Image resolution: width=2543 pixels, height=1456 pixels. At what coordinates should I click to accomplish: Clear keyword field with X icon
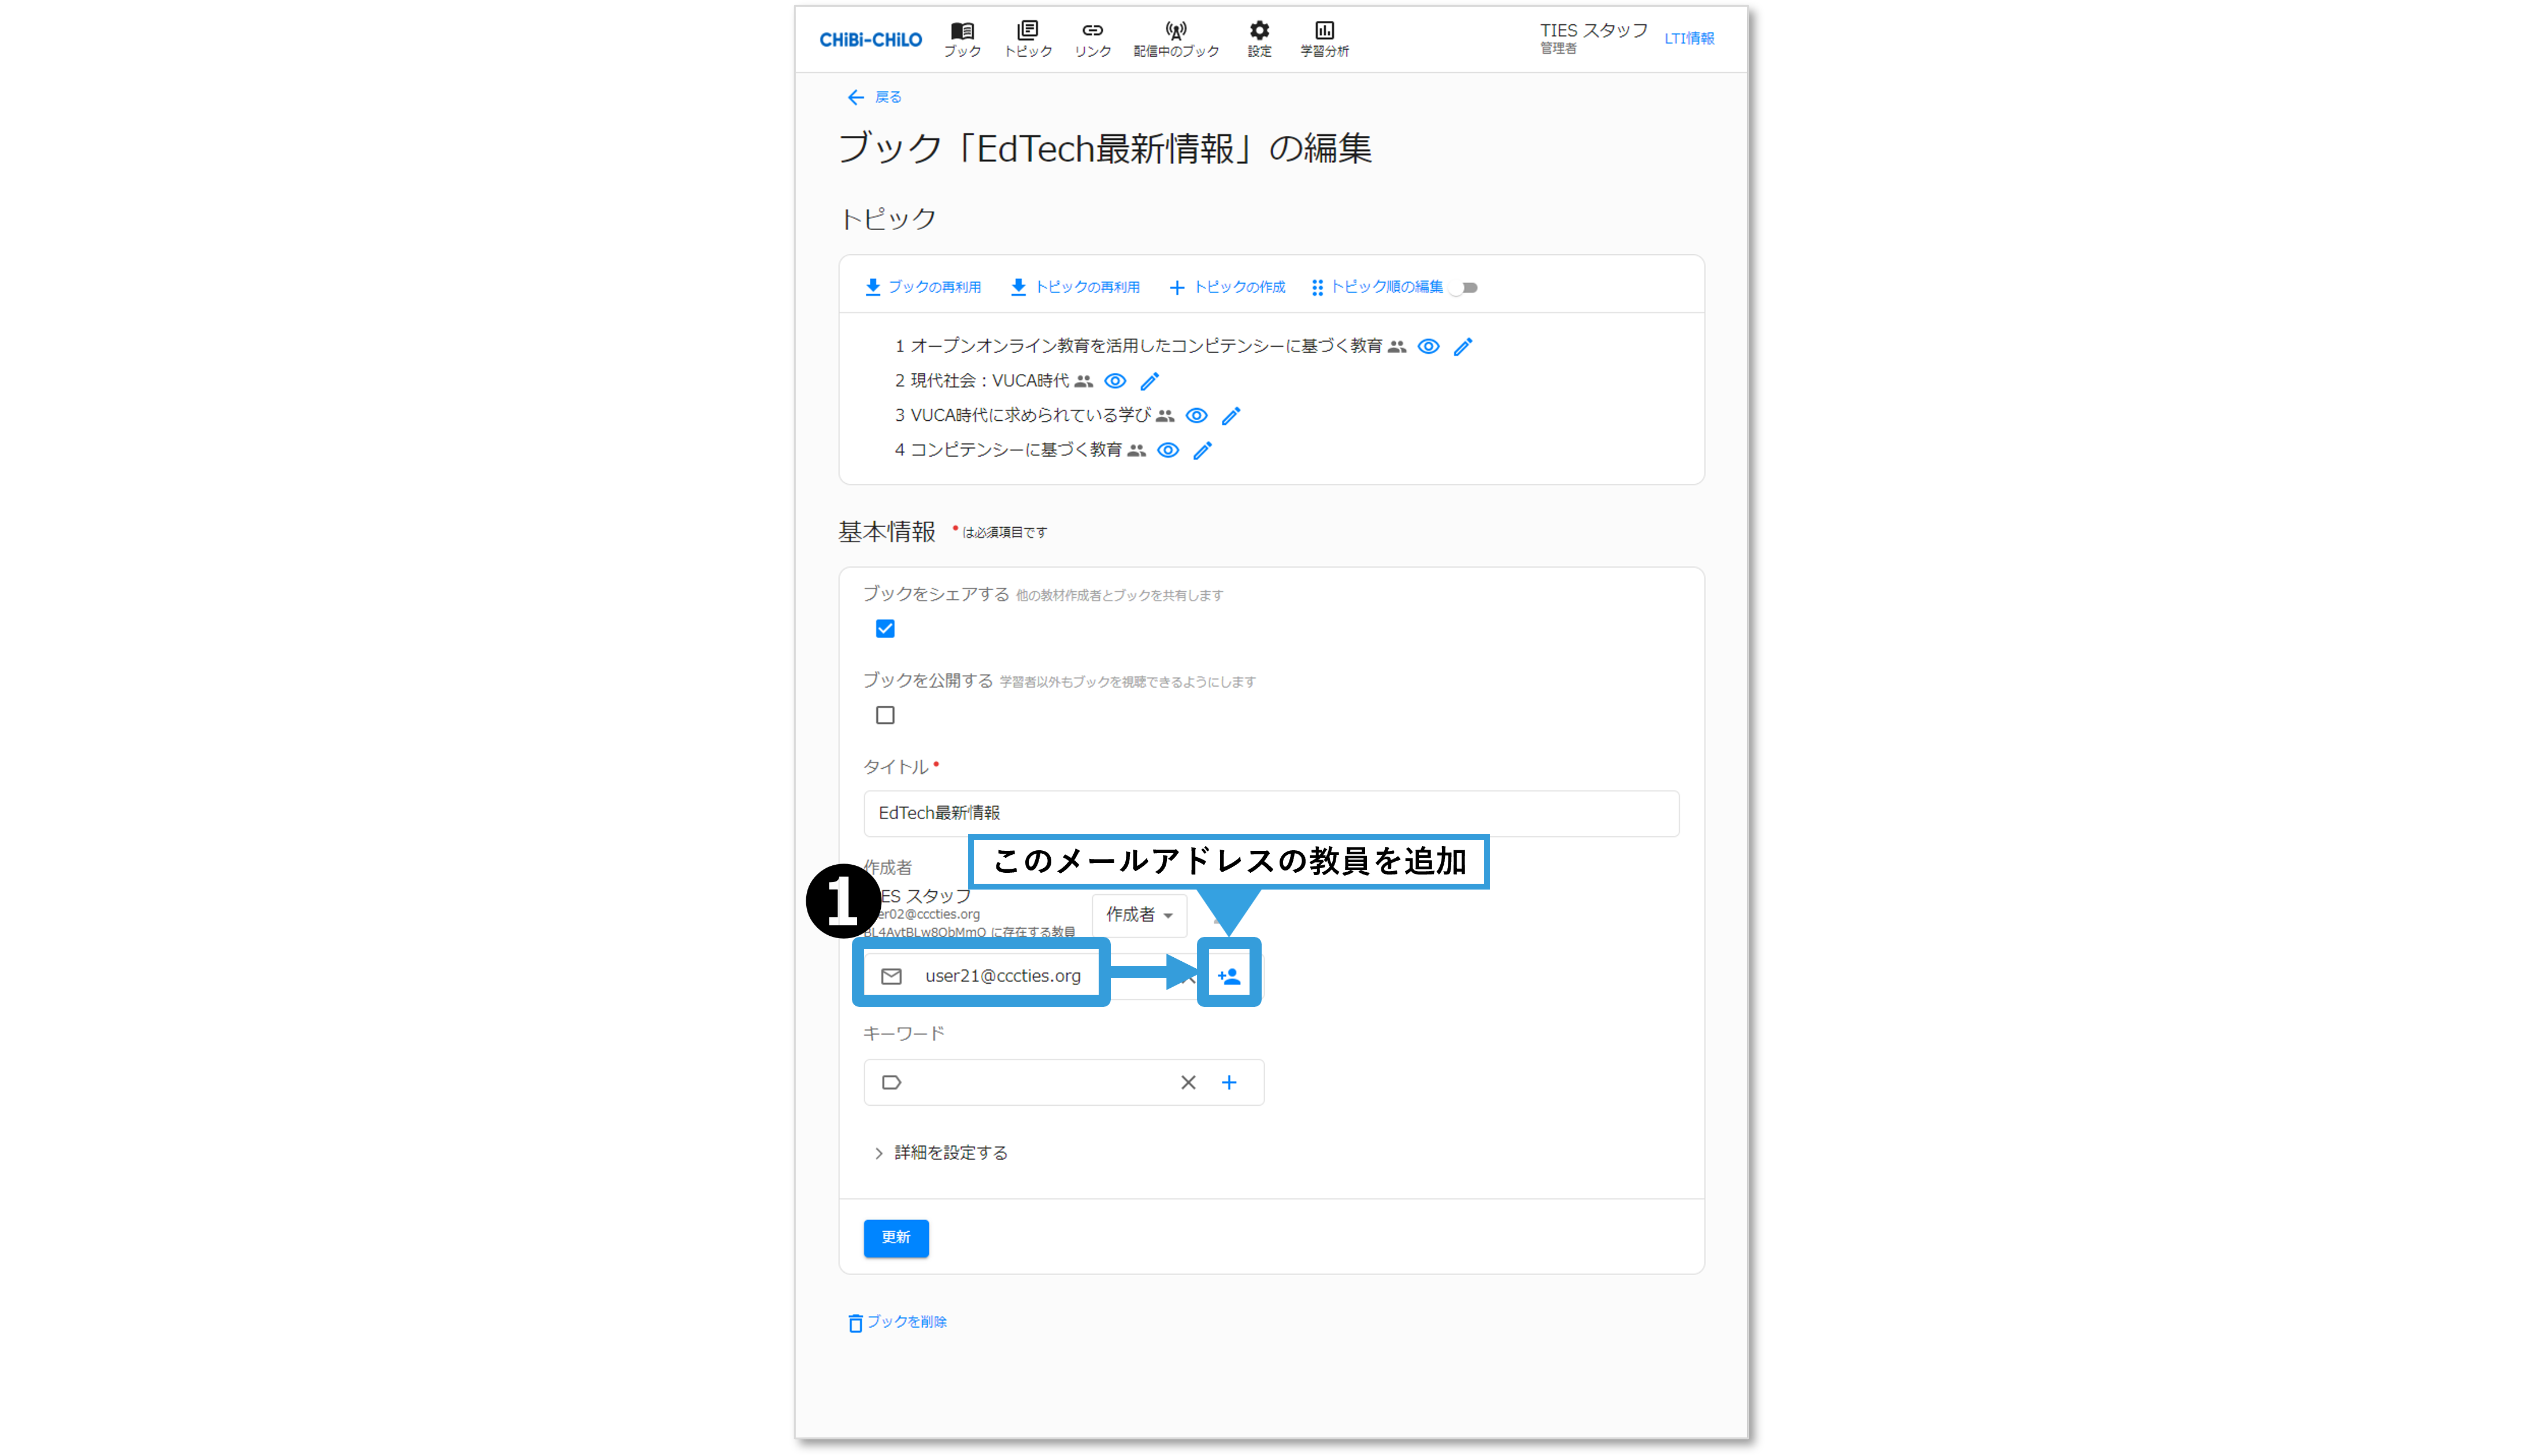coord(1188,1082)
